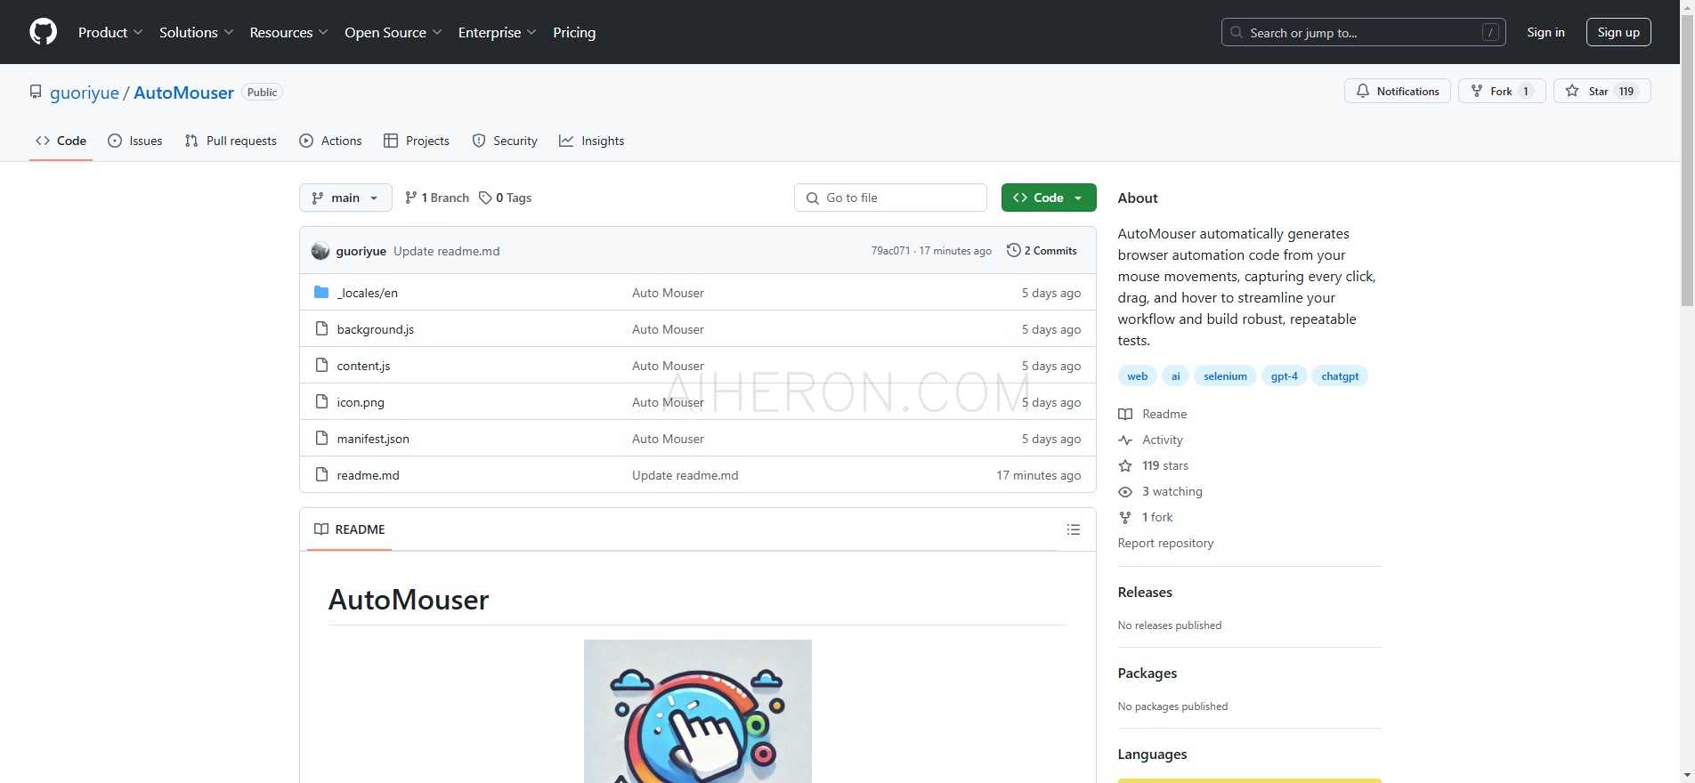Click the chatgpt topic tag
Screen dimensions: 1695x783
[1340, 376]
